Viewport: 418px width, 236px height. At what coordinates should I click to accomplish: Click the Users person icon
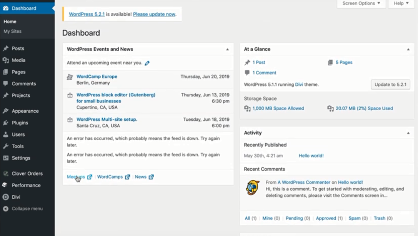point(6,135)
